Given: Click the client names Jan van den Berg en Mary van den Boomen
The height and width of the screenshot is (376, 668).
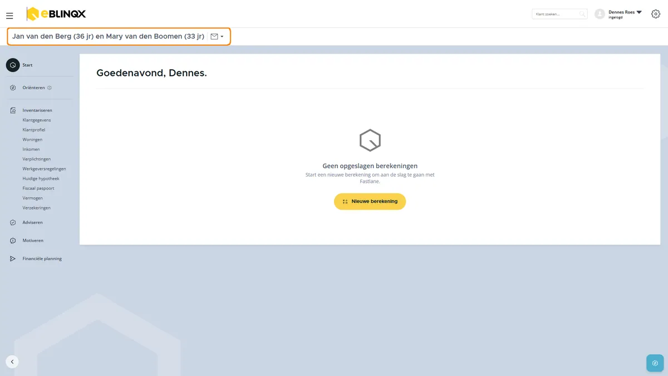Looking at the screenshot, I should 108,37.
